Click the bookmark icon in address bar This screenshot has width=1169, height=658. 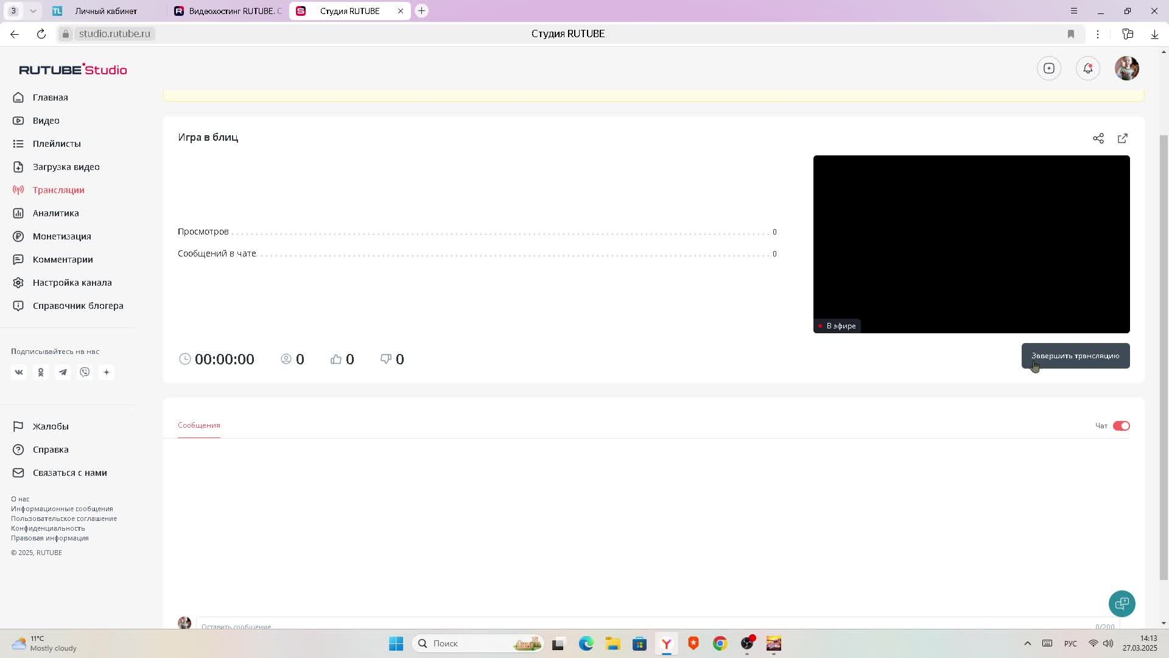(x=1071, y=34)
